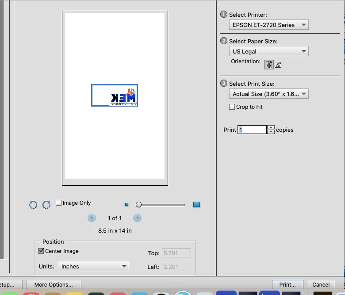Screen dimensions: 345x295
Task: Click the Cancel button
Action: (321, 284)
